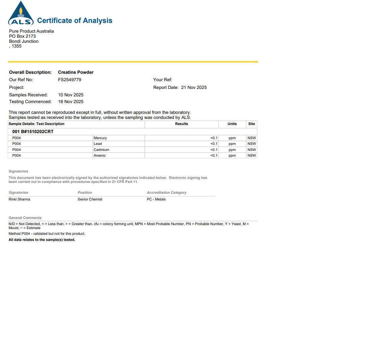Click "P004" in the Mercury row
The height and width of the screenshot is (342, 385).
[17, 138]
